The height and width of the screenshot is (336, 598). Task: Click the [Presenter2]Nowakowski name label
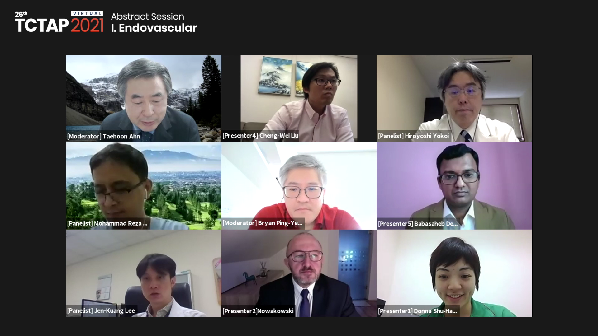[258, 311]
